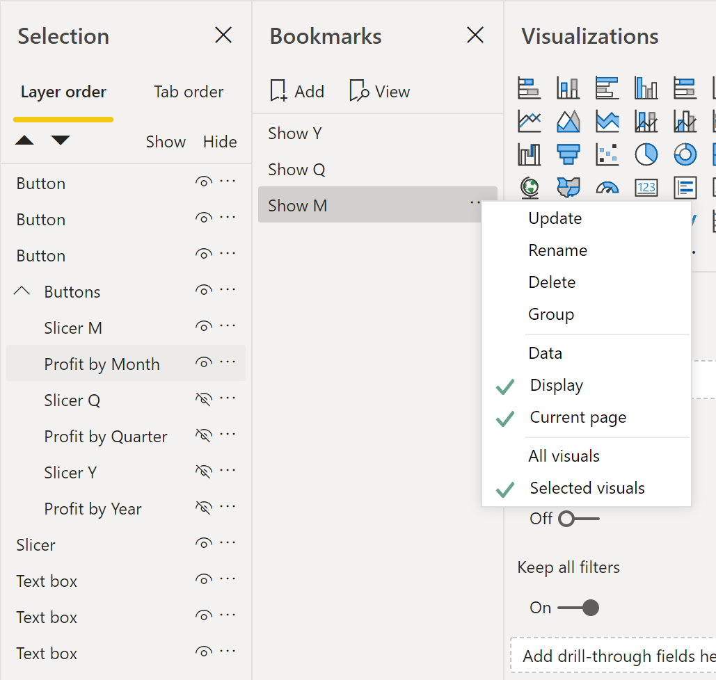This screenshot has width=716, height=680.
Task: Select the Show Y bookmark
Action: coord(378,133)
